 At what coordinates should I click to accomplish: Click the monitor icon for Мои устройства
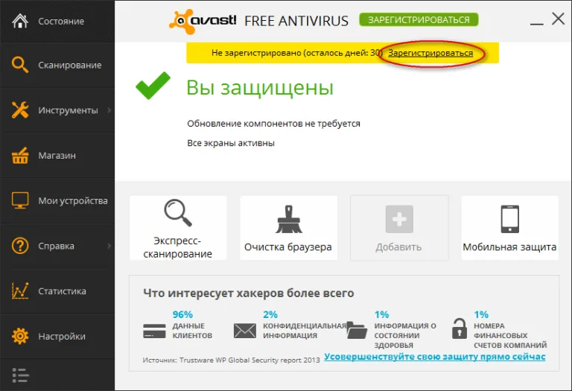point(20,200)
